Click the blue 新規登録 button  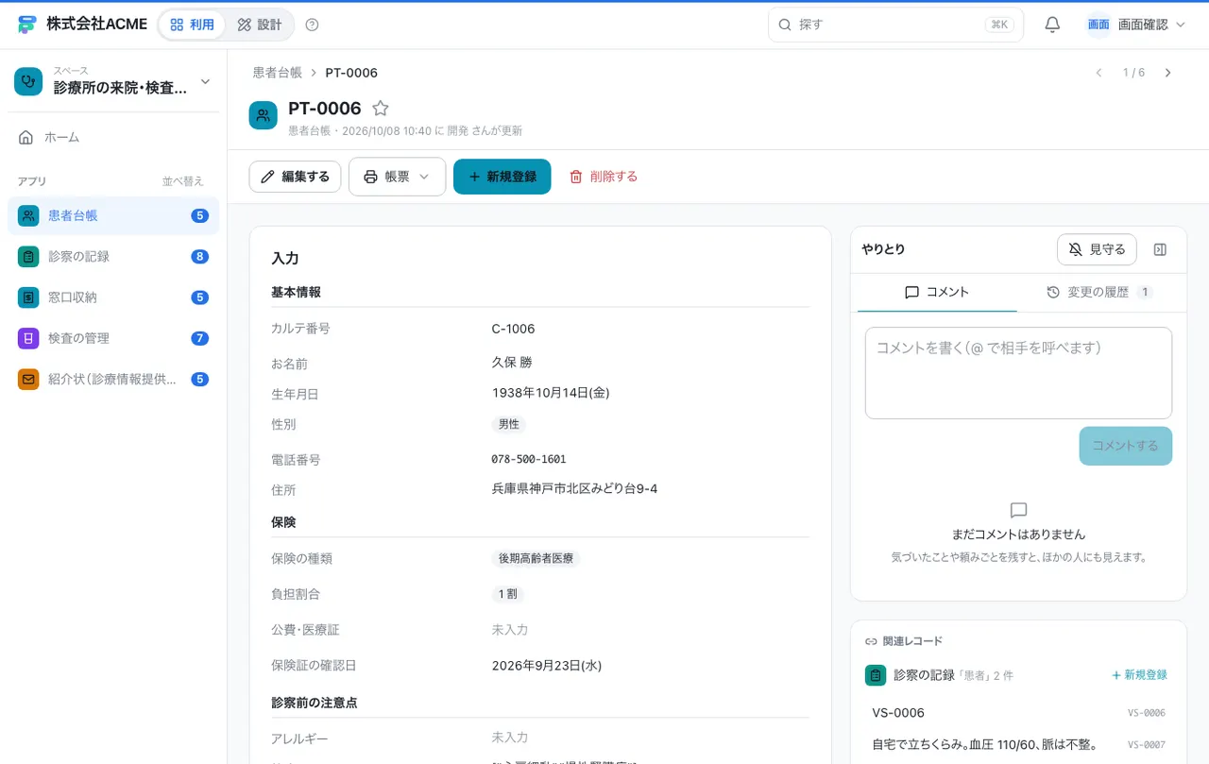coord(502,177)
